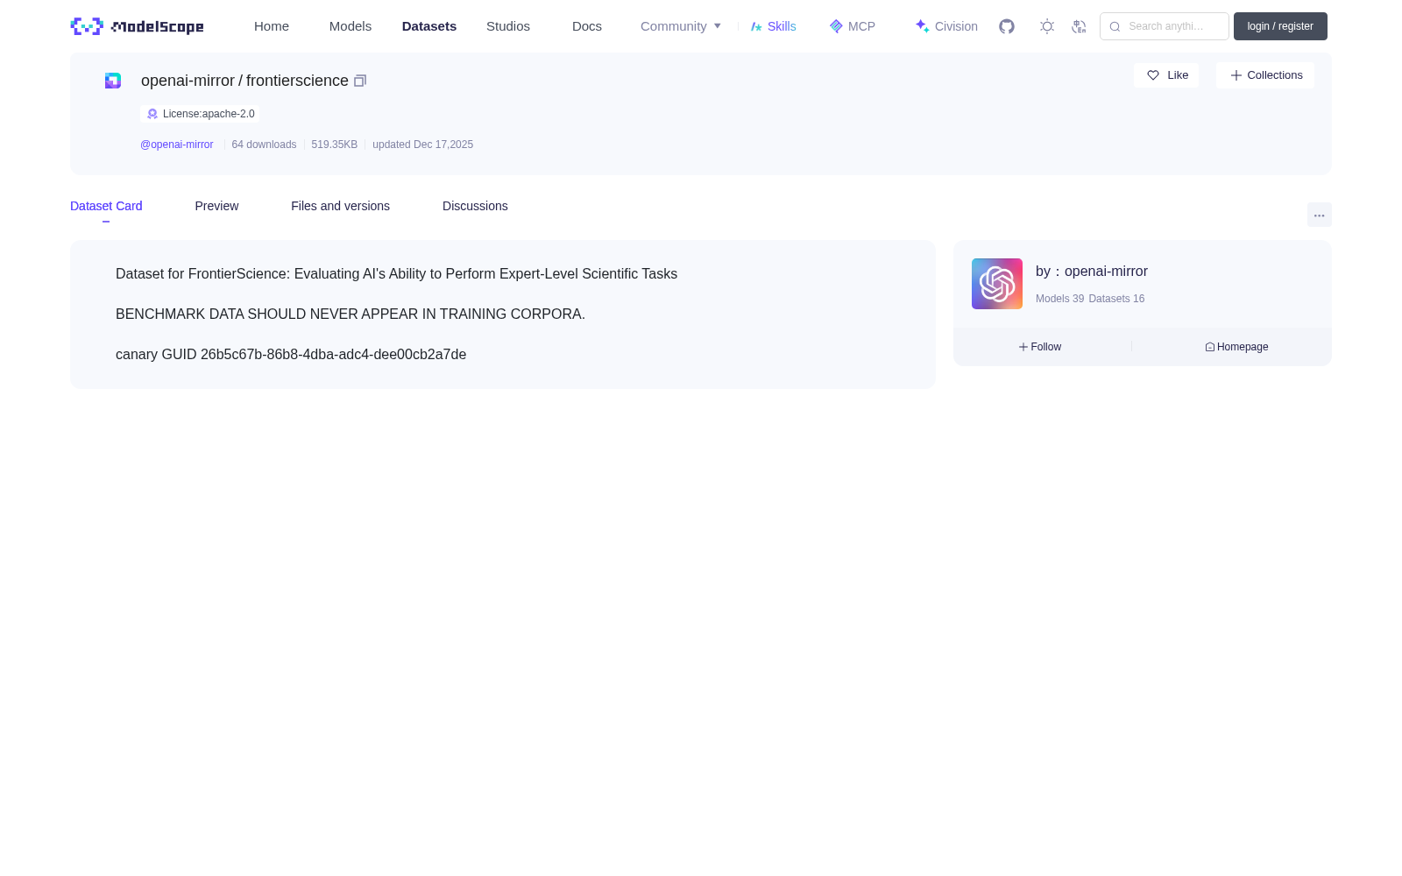1402x876 pixels.
Task: Copy dataset name with the copy icon
Action: coord(359,81)
